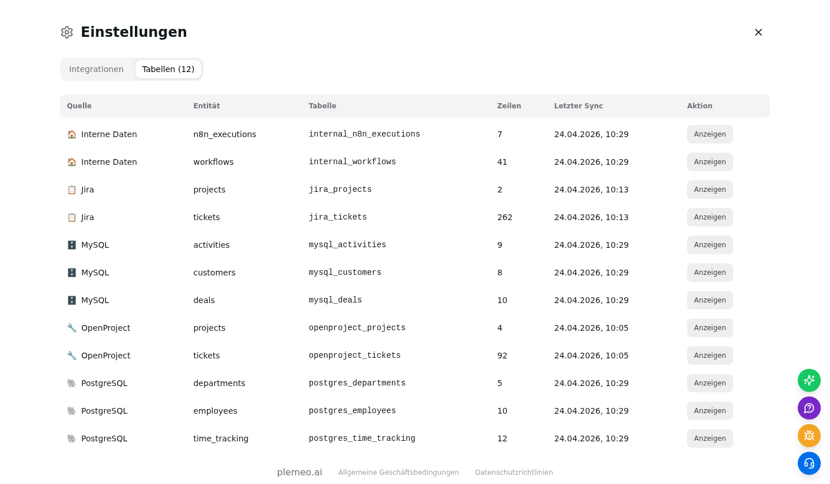The width and height of the screenshot is (830, 484).
Task: Click the database icon in the mysql_activities row
Action: pos(71,245)
